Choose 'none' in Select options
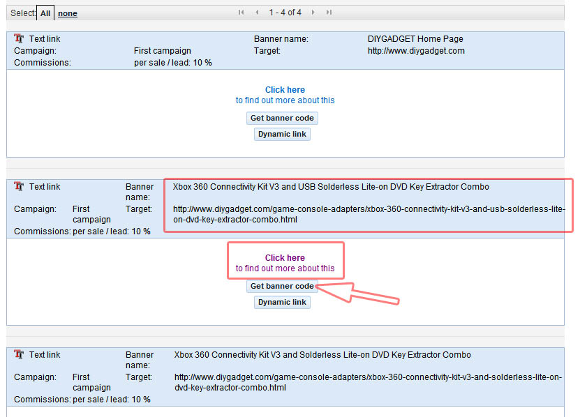Viewport: 587px width, 417px height. click(x=68, y=13)
